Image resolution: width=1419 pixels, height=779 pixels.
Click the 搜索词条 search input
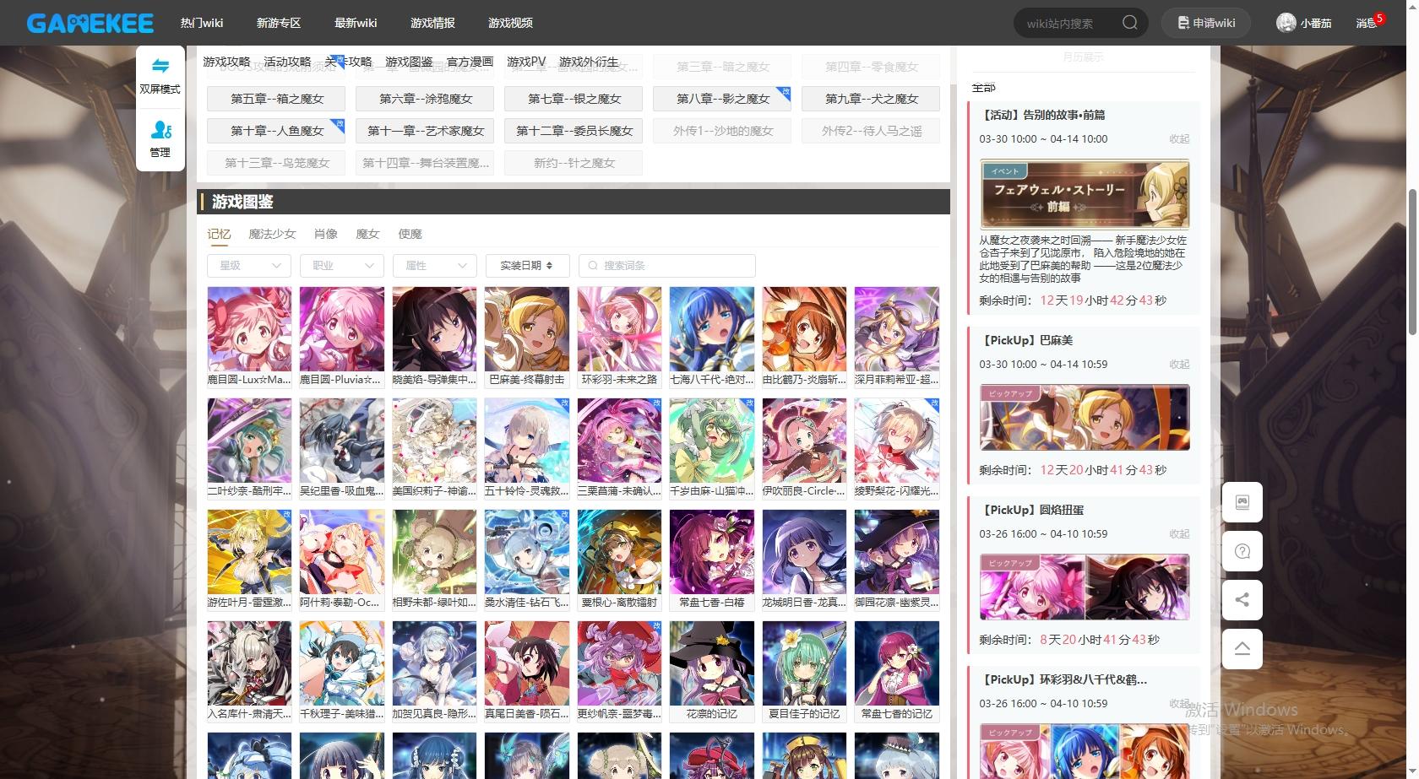(x=667, y=265)
